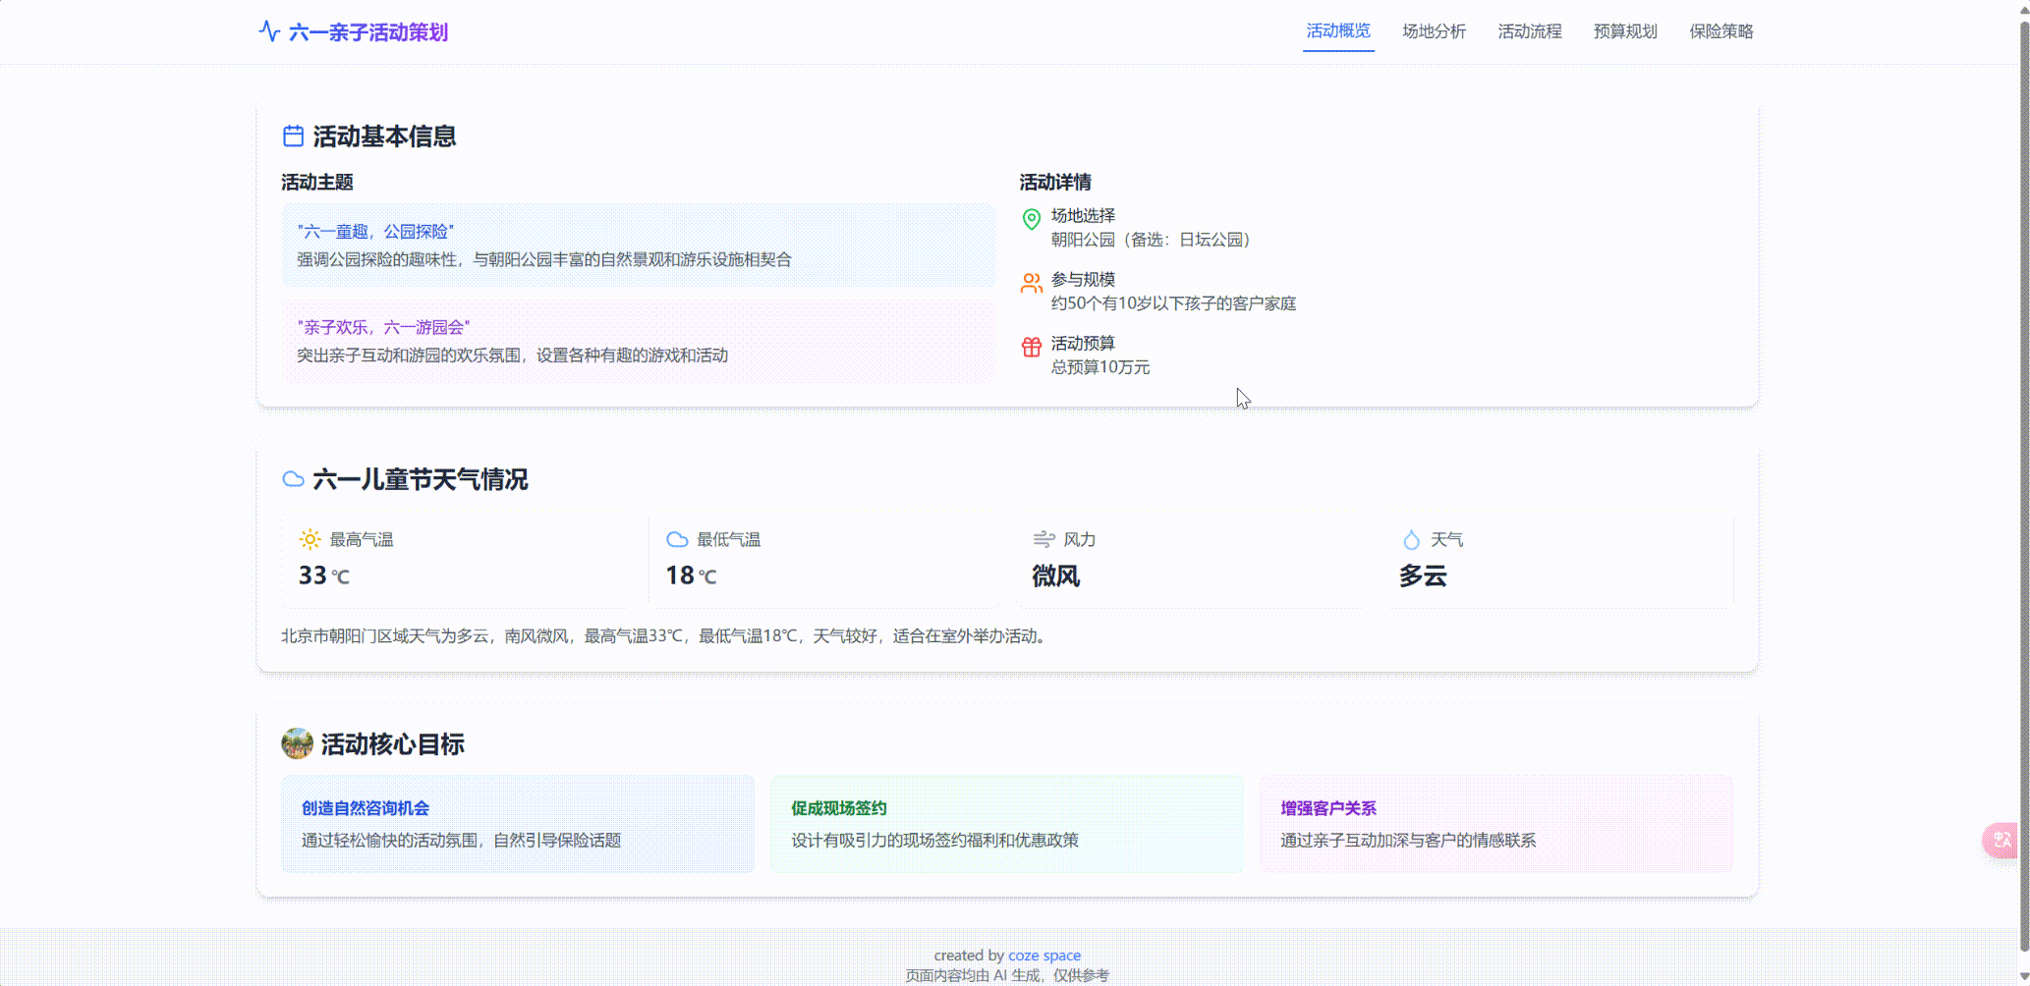Click the cloud icon above 最低气温
Viewport: 2030px width, 986px height.
676,539
